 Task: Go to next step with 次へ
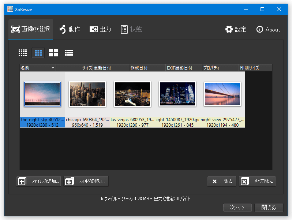point(237,207)
